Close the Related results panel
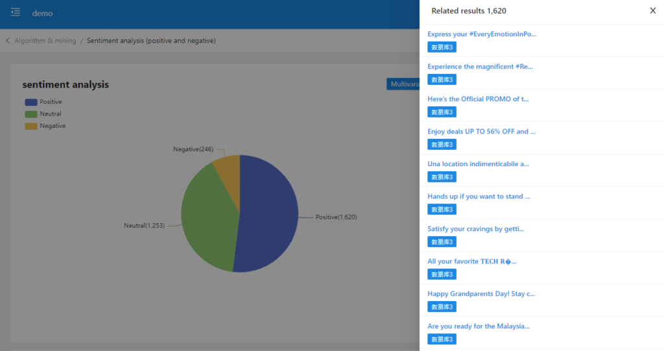 652,10
